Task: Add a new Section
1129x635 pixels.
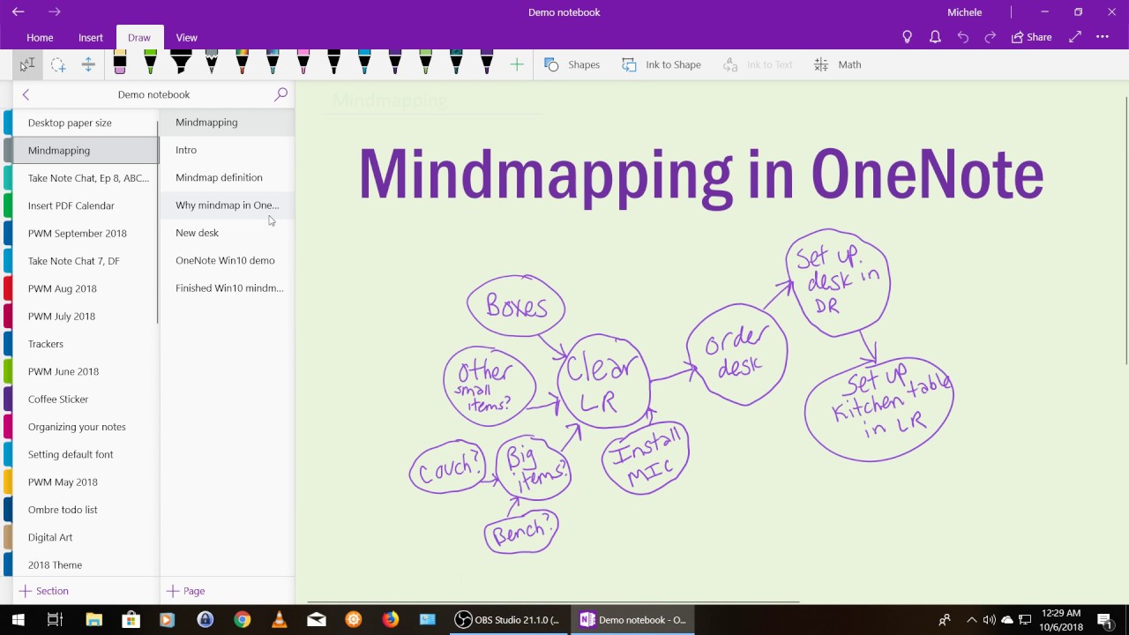Action: point(44,591)
